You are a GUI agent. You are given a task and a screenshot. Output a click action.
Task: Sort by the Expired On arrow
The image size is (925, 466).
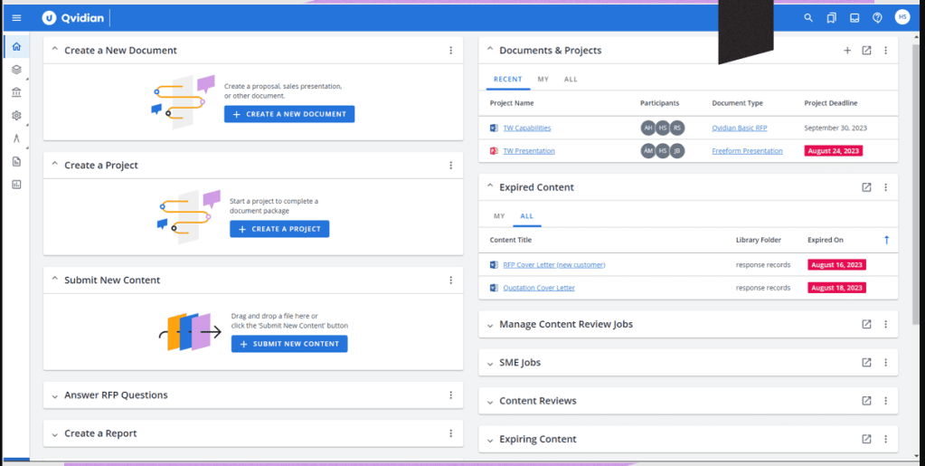[x=886, y=240]
